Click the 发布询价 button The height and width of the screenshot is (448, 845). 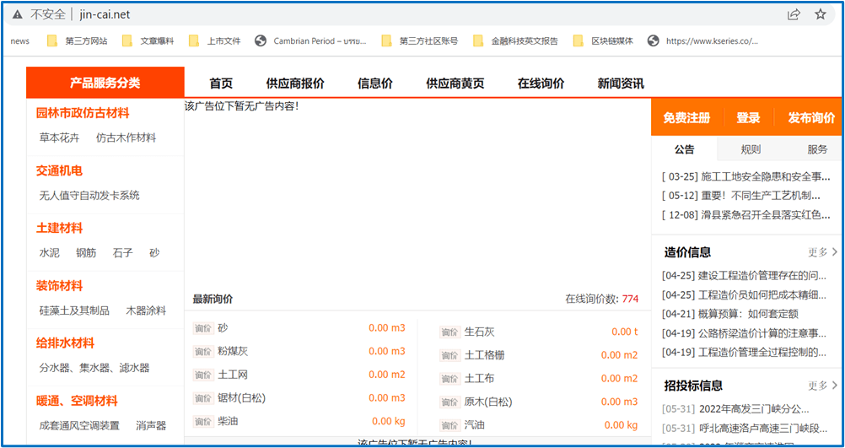pyautogui.click(x=810, y=118)
